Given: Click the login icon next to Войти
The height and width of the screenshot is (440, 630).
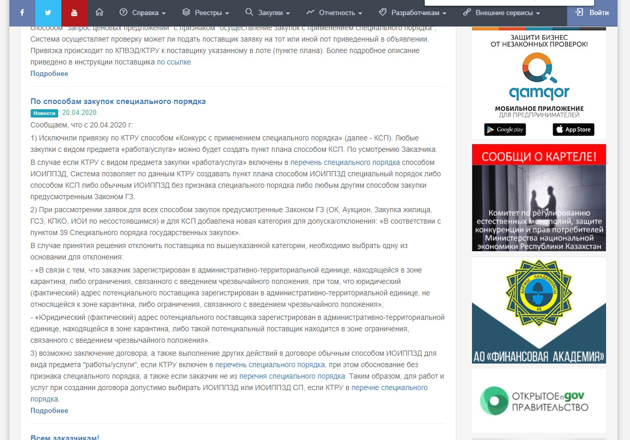Looking at the screenshot, I should [579, 12].
